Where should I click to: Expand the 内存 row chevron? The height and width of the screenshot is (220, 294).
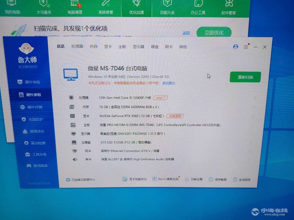click(x=254, y=107)
